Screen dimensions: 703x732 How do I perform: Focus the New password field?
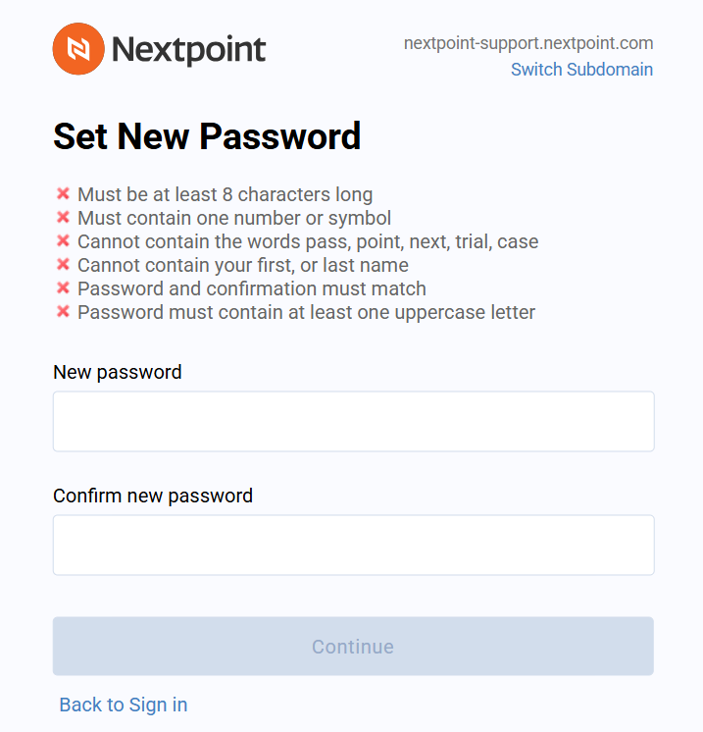(x=354, y=422)
